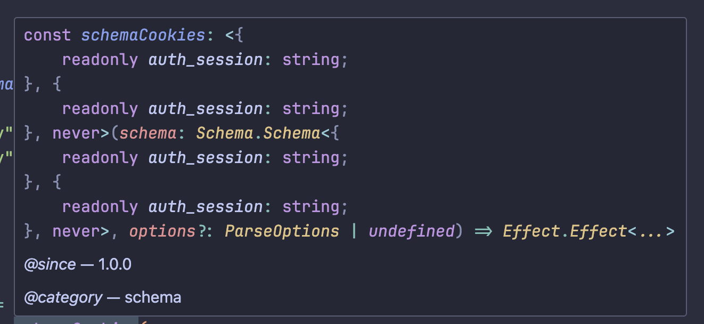Click "readonly" on the second auth_session line

coord(100,109)
